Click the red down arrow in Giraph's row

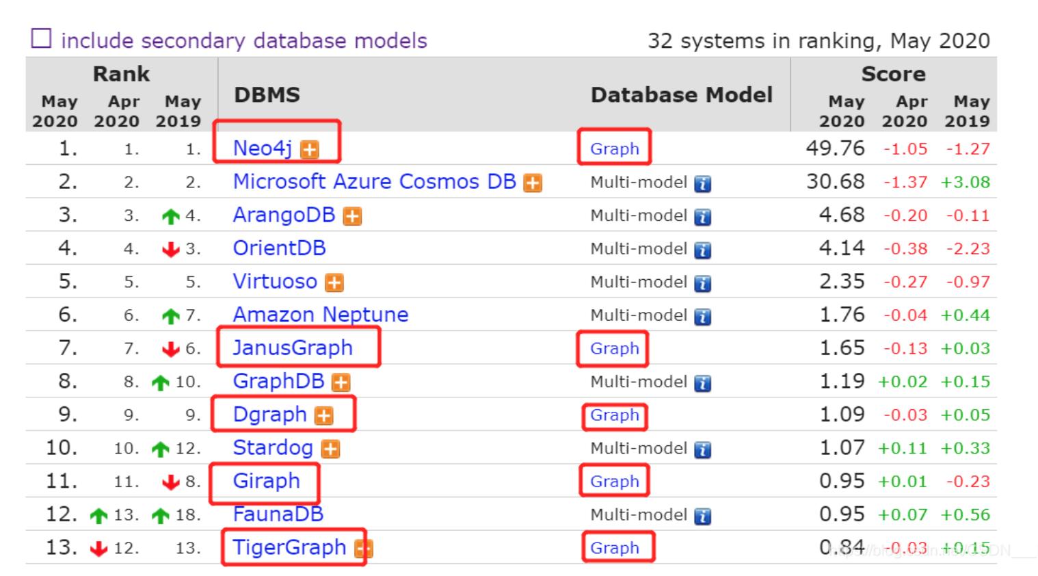point(171,482)
